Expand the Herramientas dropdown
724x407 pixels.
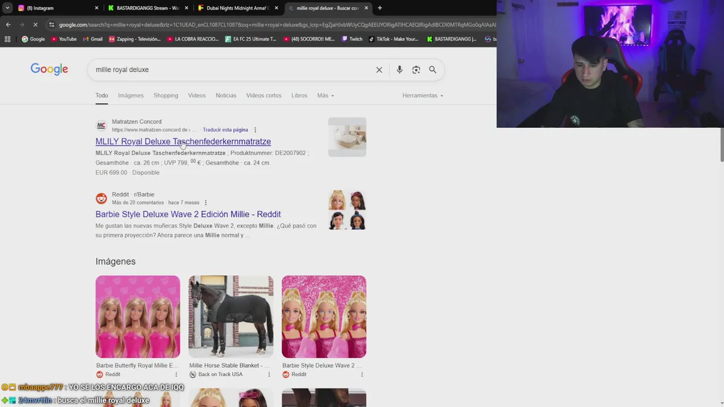(x=423, y=96)
